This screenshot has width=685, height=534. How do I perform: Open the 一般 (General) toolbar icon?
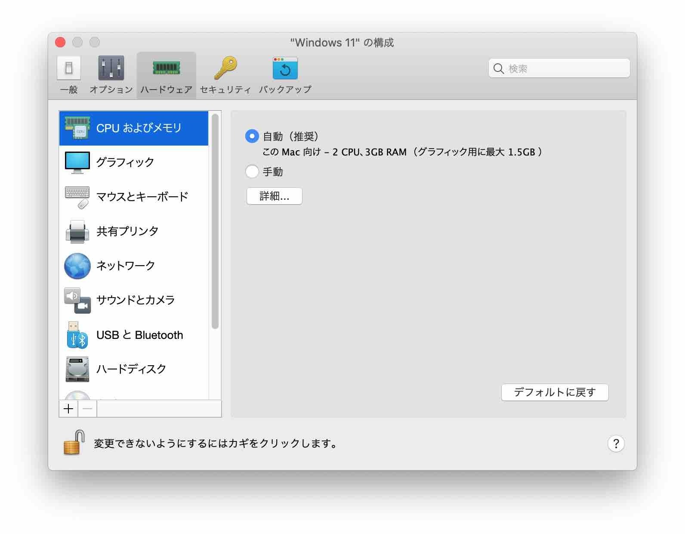point(69,68)
